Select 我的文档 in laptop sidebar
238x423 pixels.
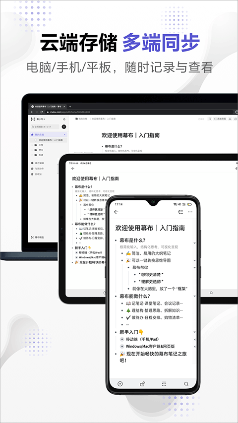(x=48, y=134)
